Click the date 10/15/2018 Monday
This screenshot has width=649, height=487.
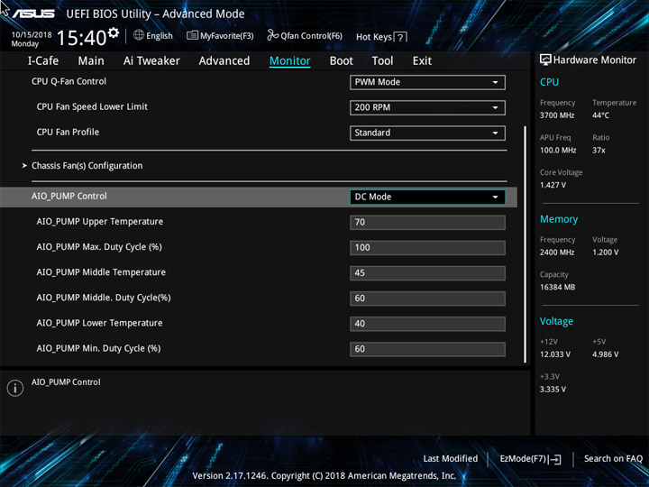(32, 39)
